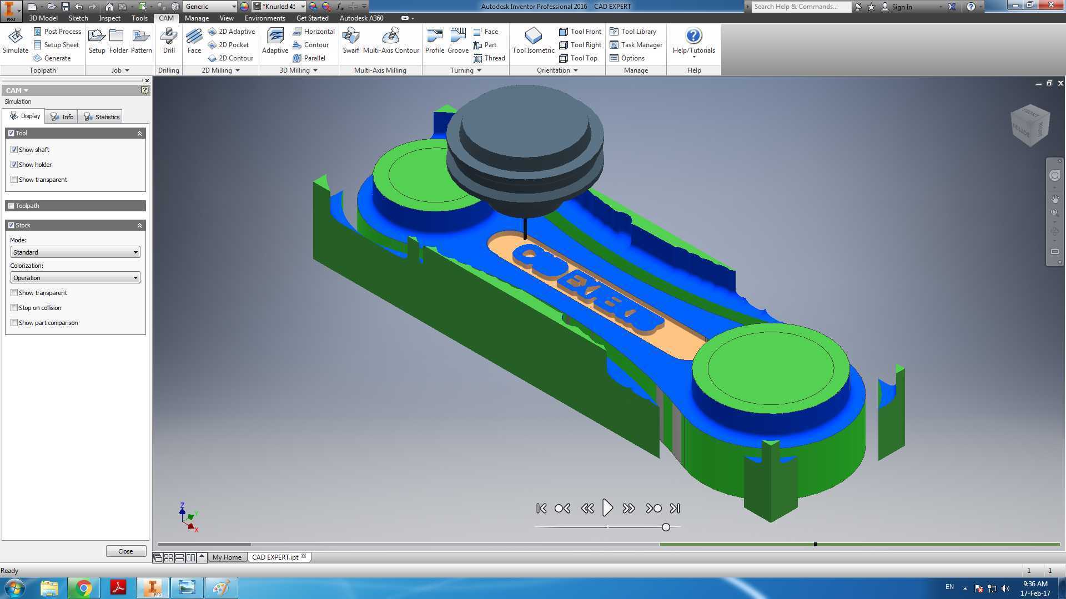This screenshot has width=1066, height=599.
Task: Click the Search Help & Commands field
Action: [801, 7]
